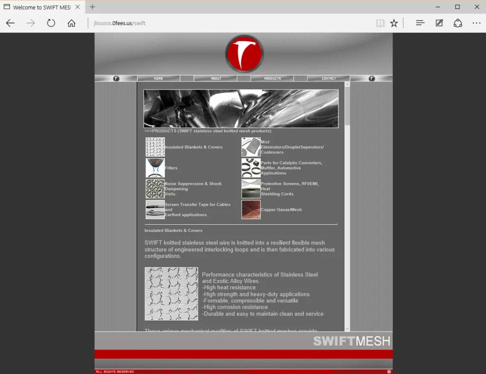Open Mist Eliminators/Droplet Separators link
Viewport: 486px width, 374px height.
click(x=292, y=147)
